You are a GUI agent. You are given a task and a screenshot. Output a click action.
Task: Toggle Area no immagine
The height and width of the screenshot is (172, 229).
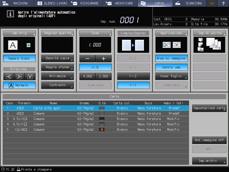171,59
